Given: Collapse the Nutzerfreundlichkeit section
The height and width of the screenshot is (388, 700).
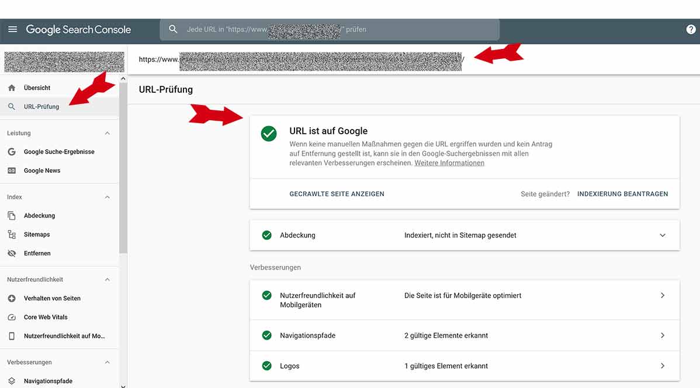Looking at the screenshot, I should [107, 279].
